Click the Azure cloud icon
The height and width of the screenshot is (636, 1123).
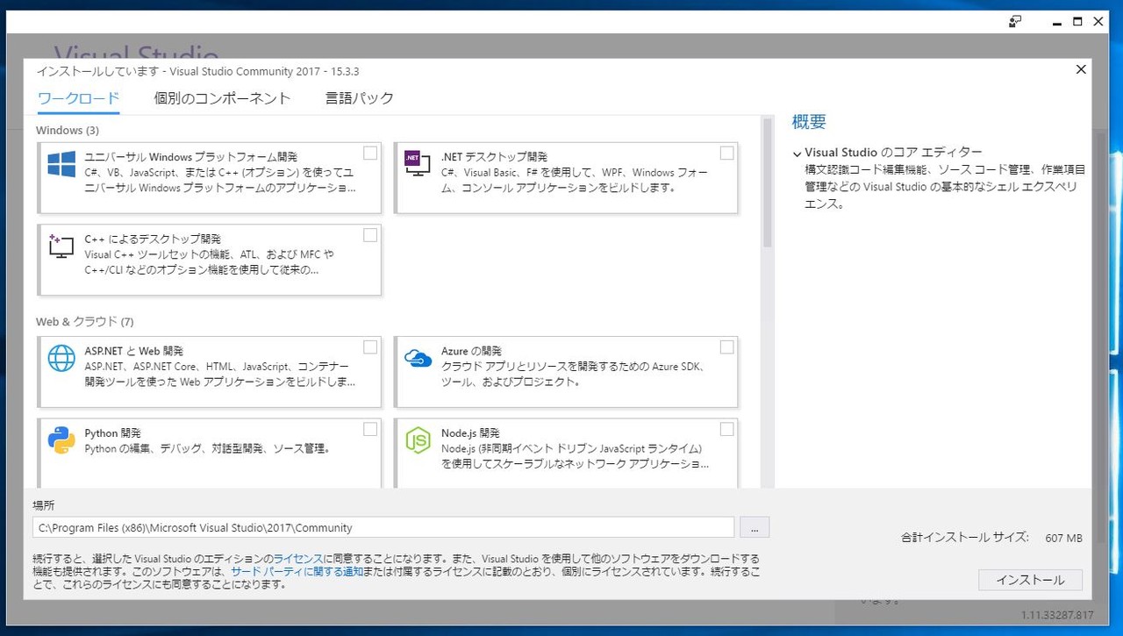[418, 357]
